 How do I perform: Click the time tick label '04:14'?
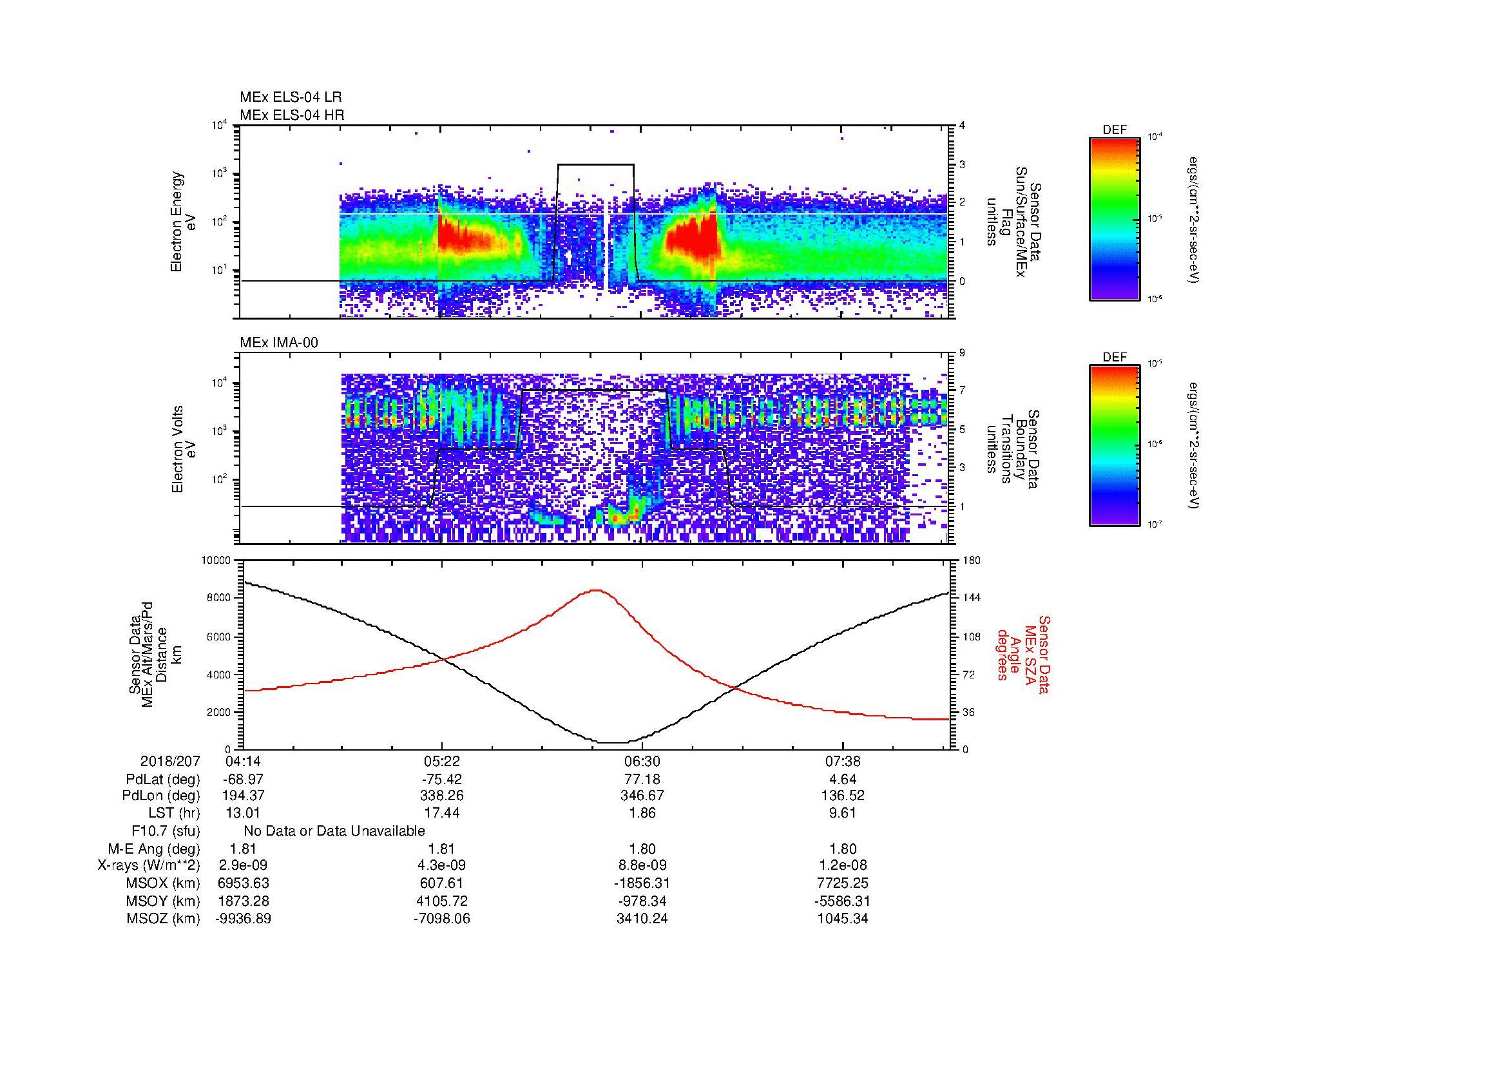(243, 761)
